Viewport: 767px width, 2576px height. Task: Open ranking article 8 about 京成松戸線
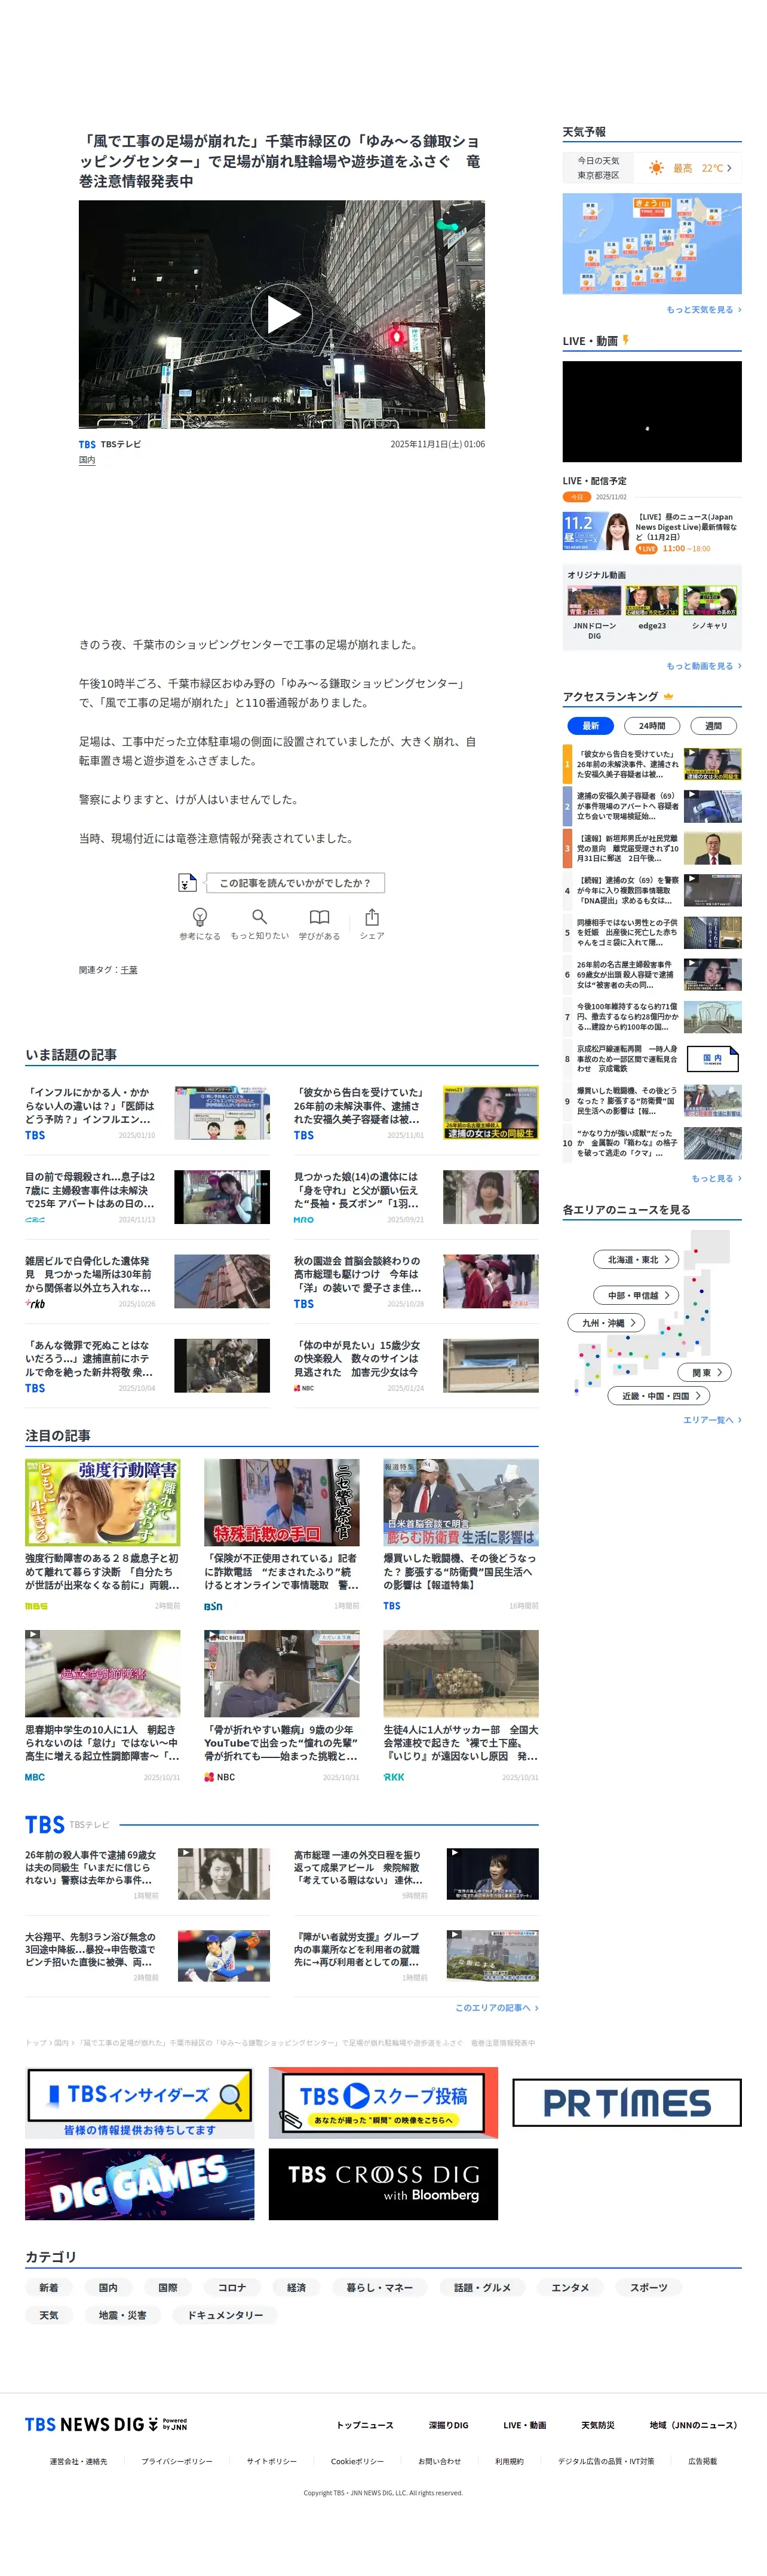(652, 1059)
